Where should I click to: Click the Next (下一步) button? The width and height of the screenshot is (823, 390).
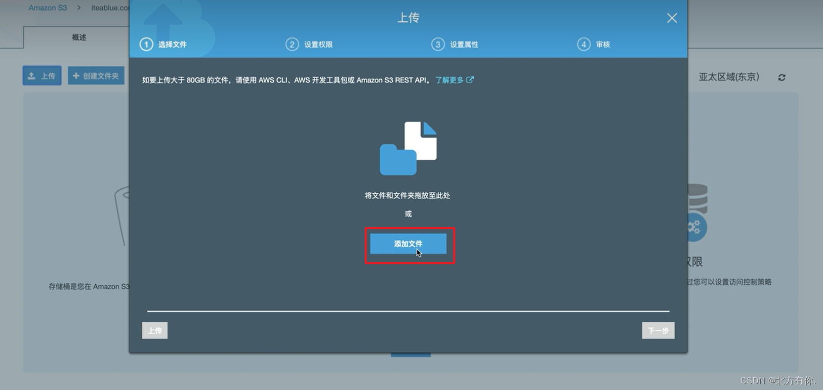pyautogui.click(x=658, y=331)
